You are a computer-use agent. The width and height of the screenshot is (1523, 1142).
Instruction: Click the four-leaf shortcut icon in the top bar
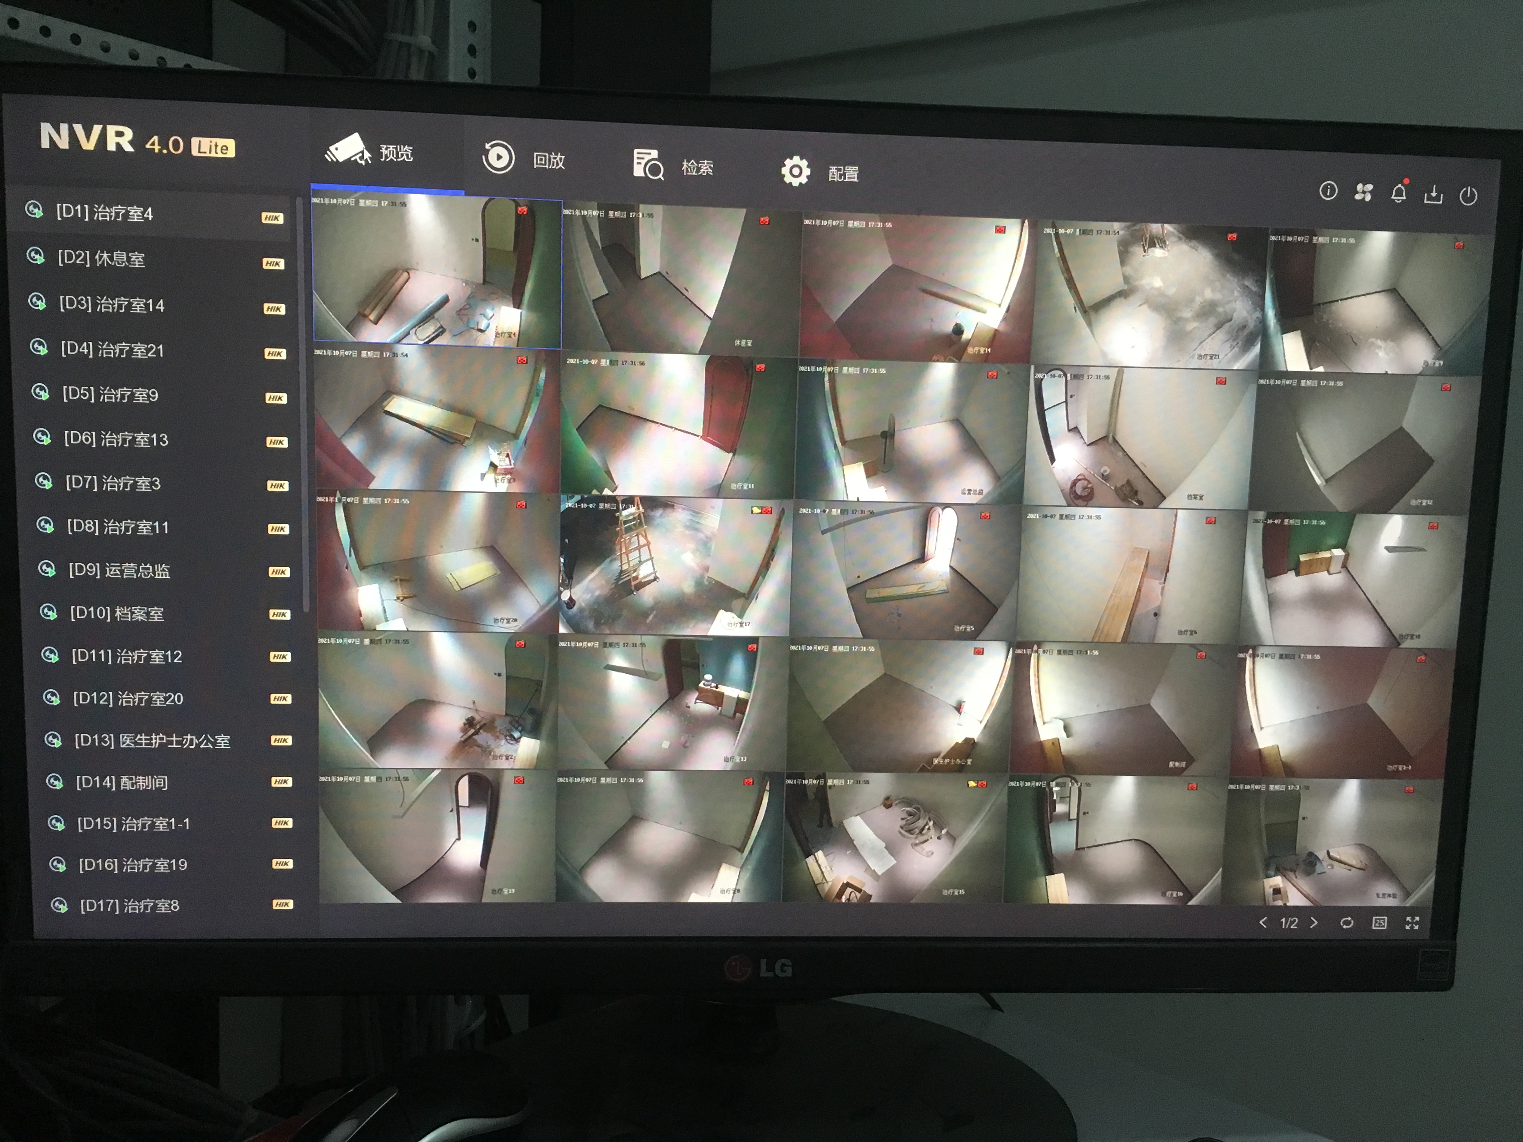point(1363,192)
